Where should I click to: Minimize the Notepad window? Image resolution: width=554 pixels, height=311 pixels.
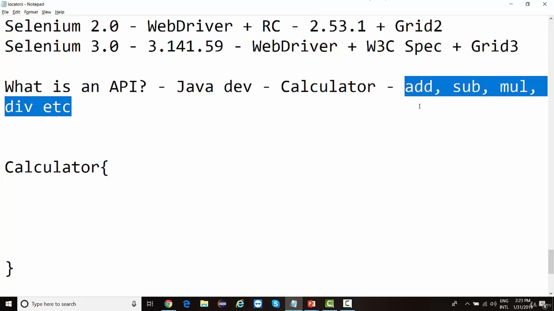(x=511, y=4)
